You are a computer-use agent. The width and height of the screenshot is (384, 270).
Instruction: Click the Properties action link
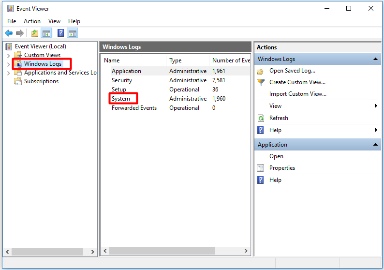[x=282, y=168]
